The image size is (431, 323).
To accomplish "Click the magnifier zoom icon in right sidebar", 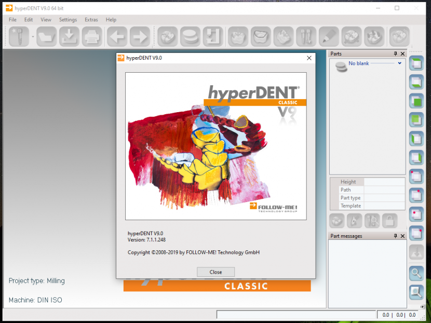I will tap(416, 273).
